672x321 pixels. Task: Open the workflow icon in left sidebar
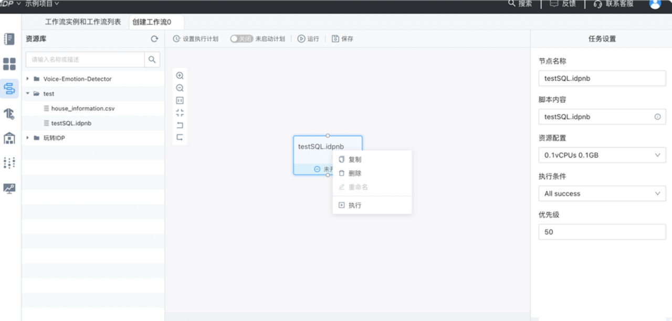pyautogui.click(x=9, y=88)
